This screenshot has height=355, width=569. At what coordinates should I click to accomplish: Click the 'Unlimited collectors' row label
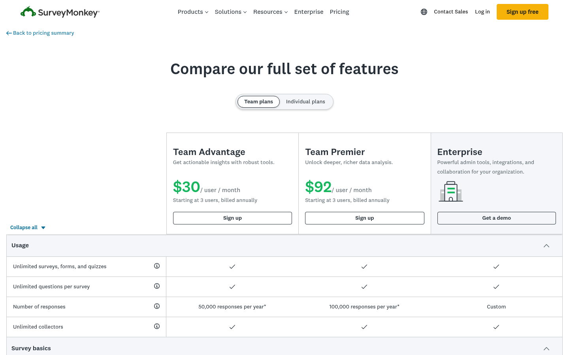[x=38, y=327]
